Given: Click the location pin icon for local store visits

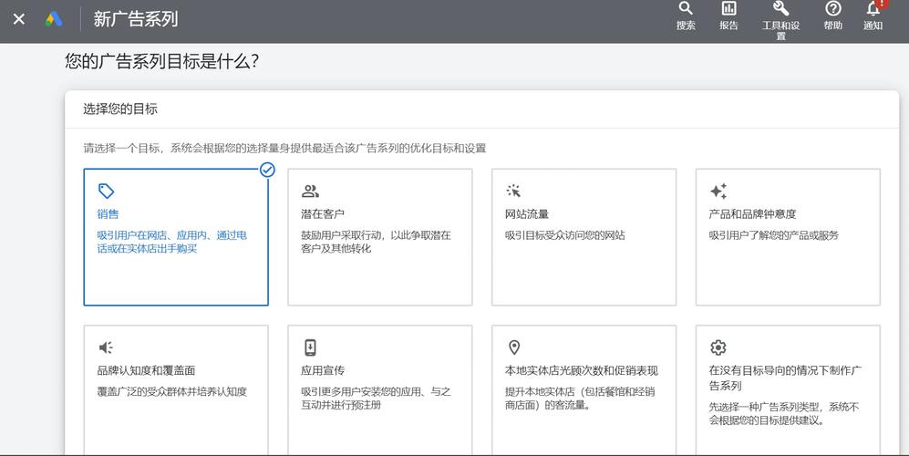Looking at the screenshot, I should (x=513, y=347).
